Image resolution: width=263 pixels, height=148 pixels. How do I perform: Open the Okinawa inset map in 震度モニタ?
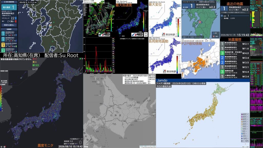[18, 78]
